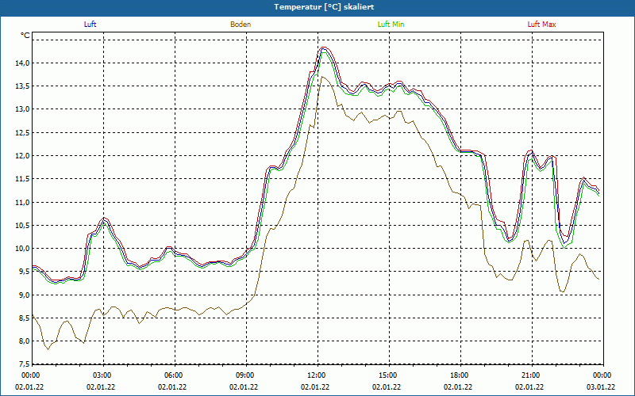Click the 8,0 y-axis value
Screen dimensions: 635x396
point(24,341)
